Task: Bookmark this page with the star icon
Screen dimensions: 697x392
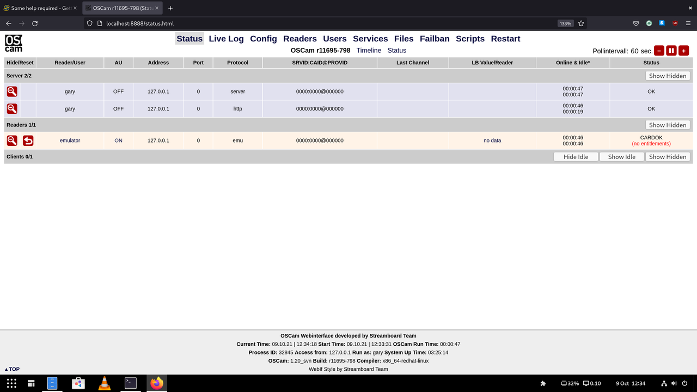Action: click(x=581, y=23)
